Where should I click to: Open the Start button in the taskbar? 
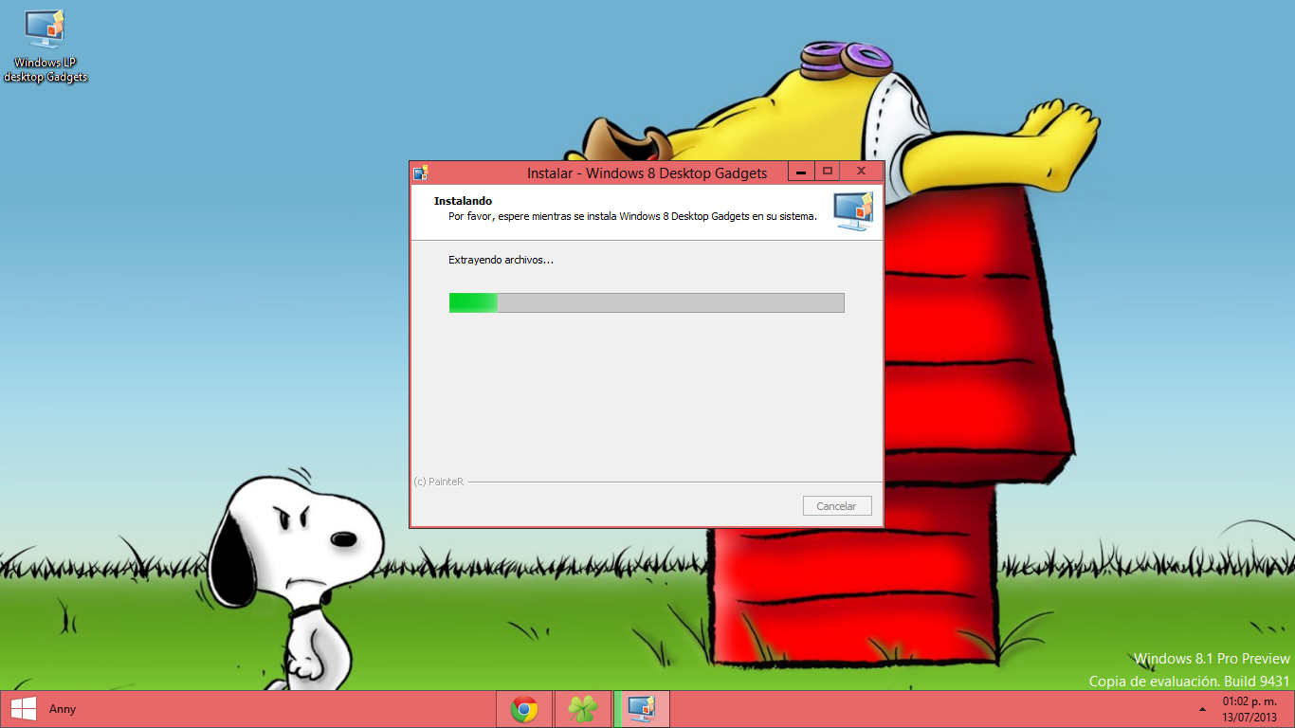(x=23, y=709)
